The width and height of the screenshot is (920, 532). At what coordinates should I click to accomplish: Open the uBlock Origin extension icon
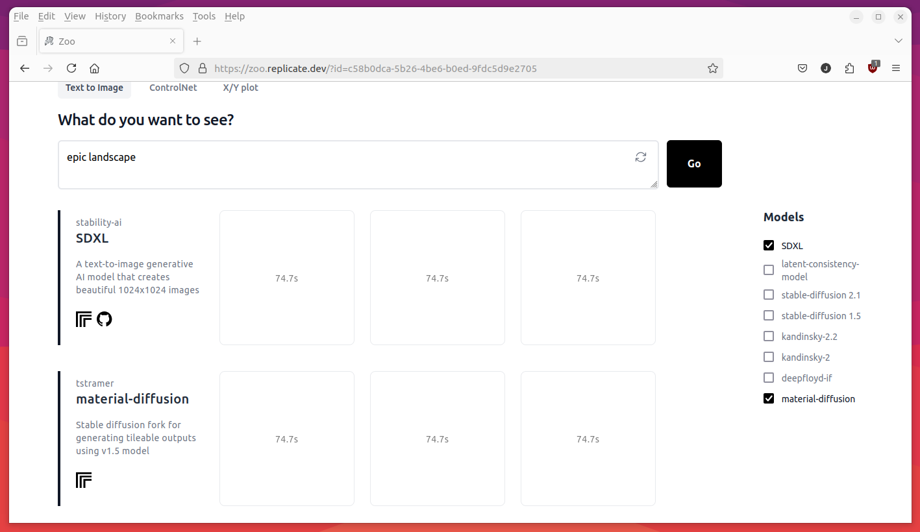(x=873, y=68)
